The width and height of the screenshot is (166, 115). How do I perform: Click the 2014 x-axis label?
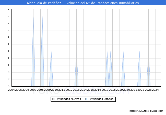coord(83,90)
